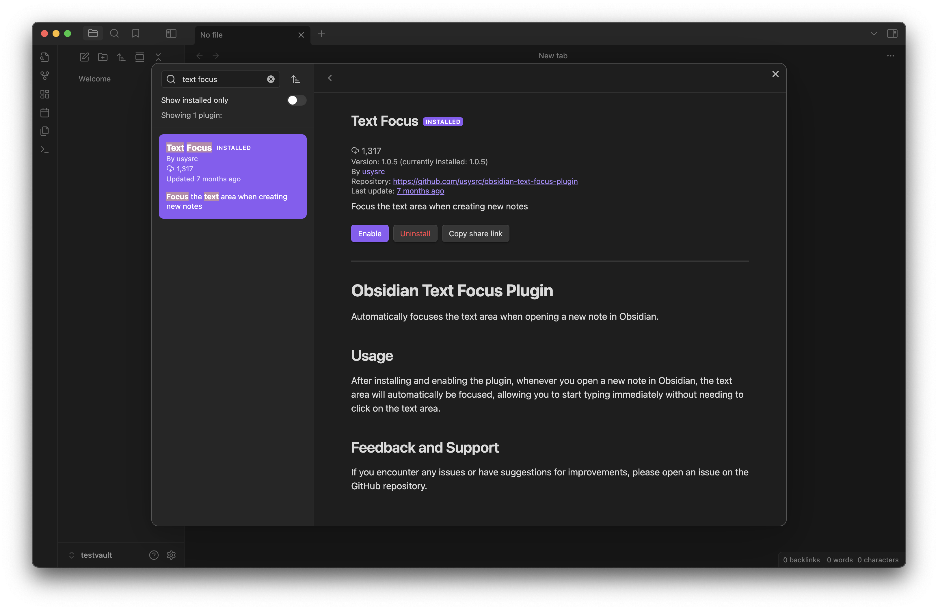Open the GitHub repository link
Screen dimensions: 938x610
[x=485, y=181]
